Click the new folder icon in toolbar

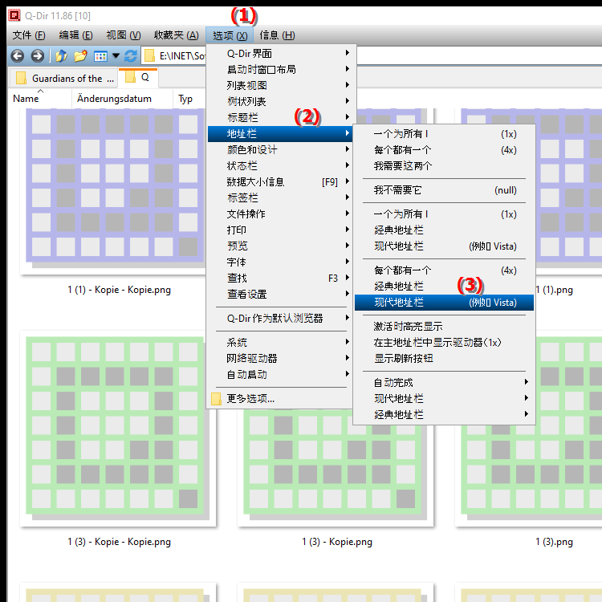pos(80,56)
